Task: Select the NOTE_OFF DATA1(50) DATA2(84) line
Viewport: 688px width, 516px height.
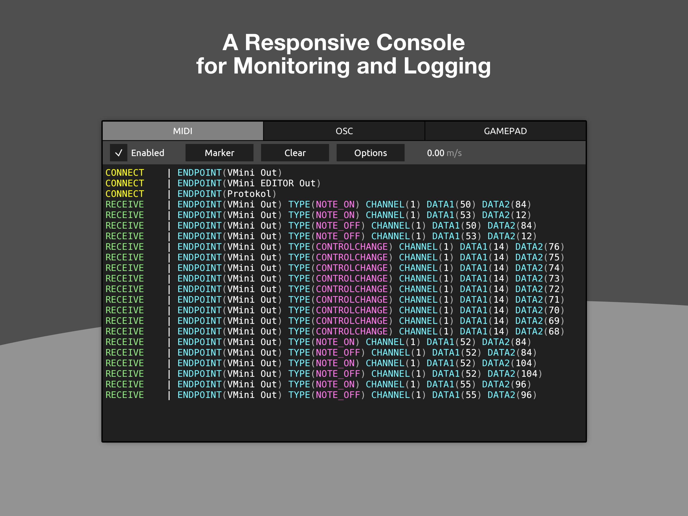Action: pyautogui.click(x=321, y=226)
